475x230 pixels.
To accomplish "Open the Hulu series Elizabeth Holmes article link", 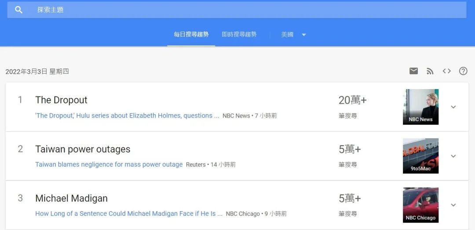I will [x=127, y=116].
